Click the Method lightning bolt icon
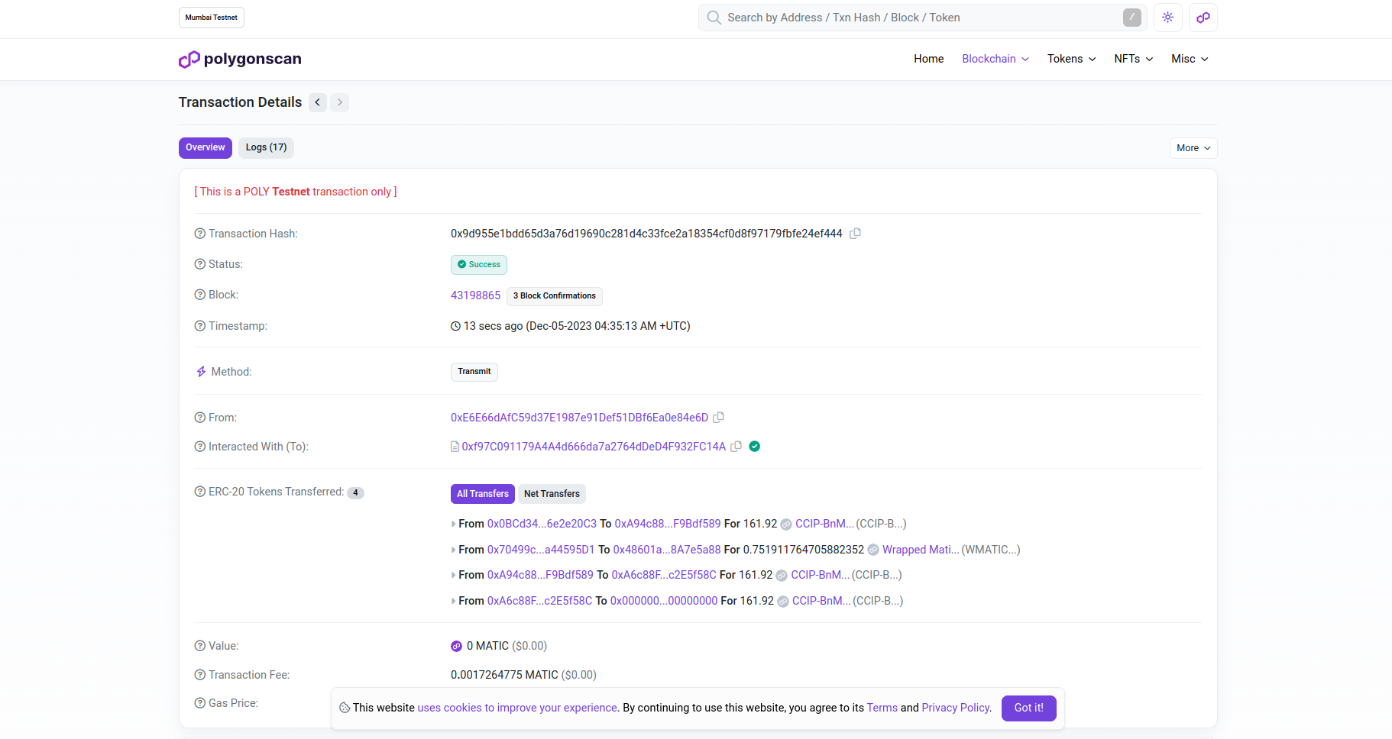This screenshot has width=1392, height=739. [201, 372]
